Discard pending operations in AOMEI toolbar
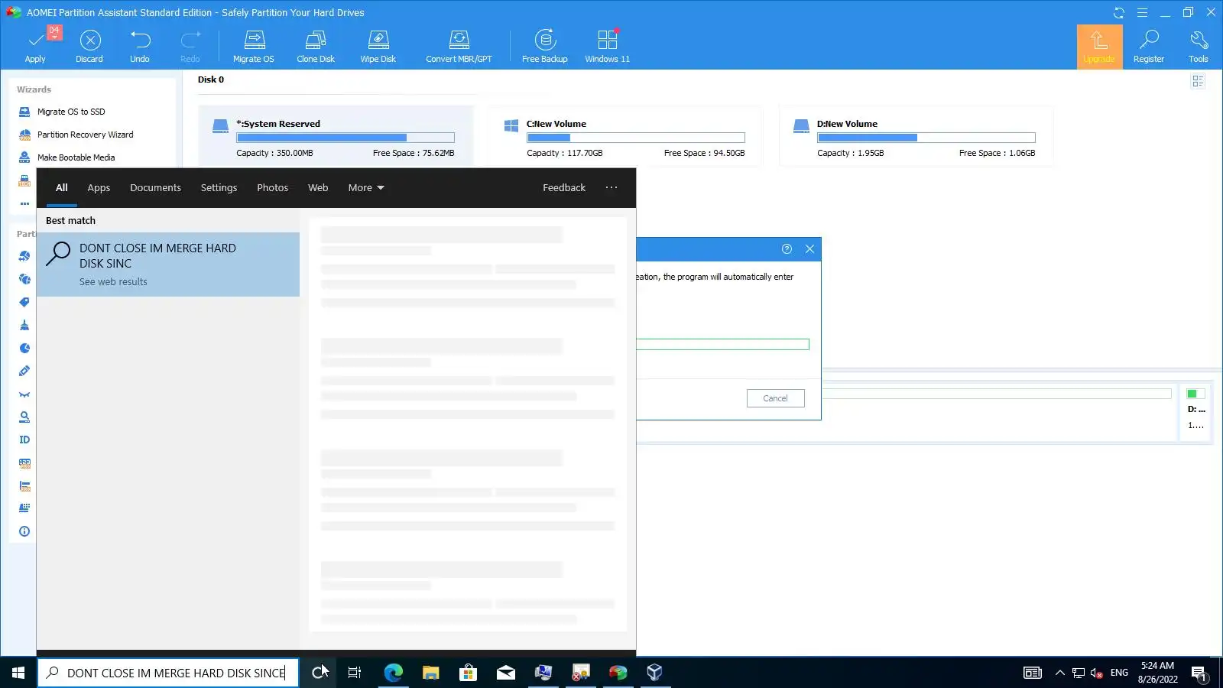1223x688 pixels. [89, 47]
